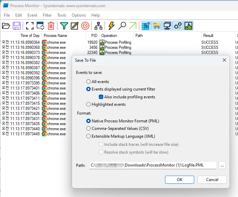Select the event row at 11:13:16.8990396
The image size is (238, 197).
tap(36, 78)
